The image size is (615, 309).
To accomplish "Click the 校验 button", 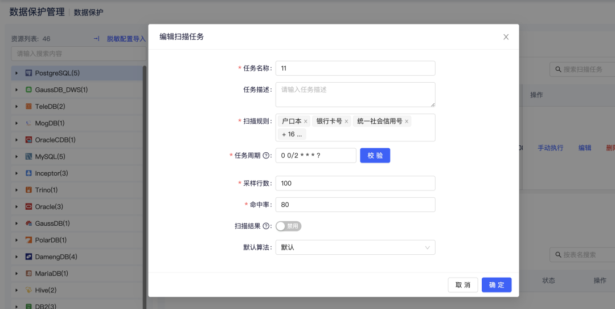I will (375, 156).
